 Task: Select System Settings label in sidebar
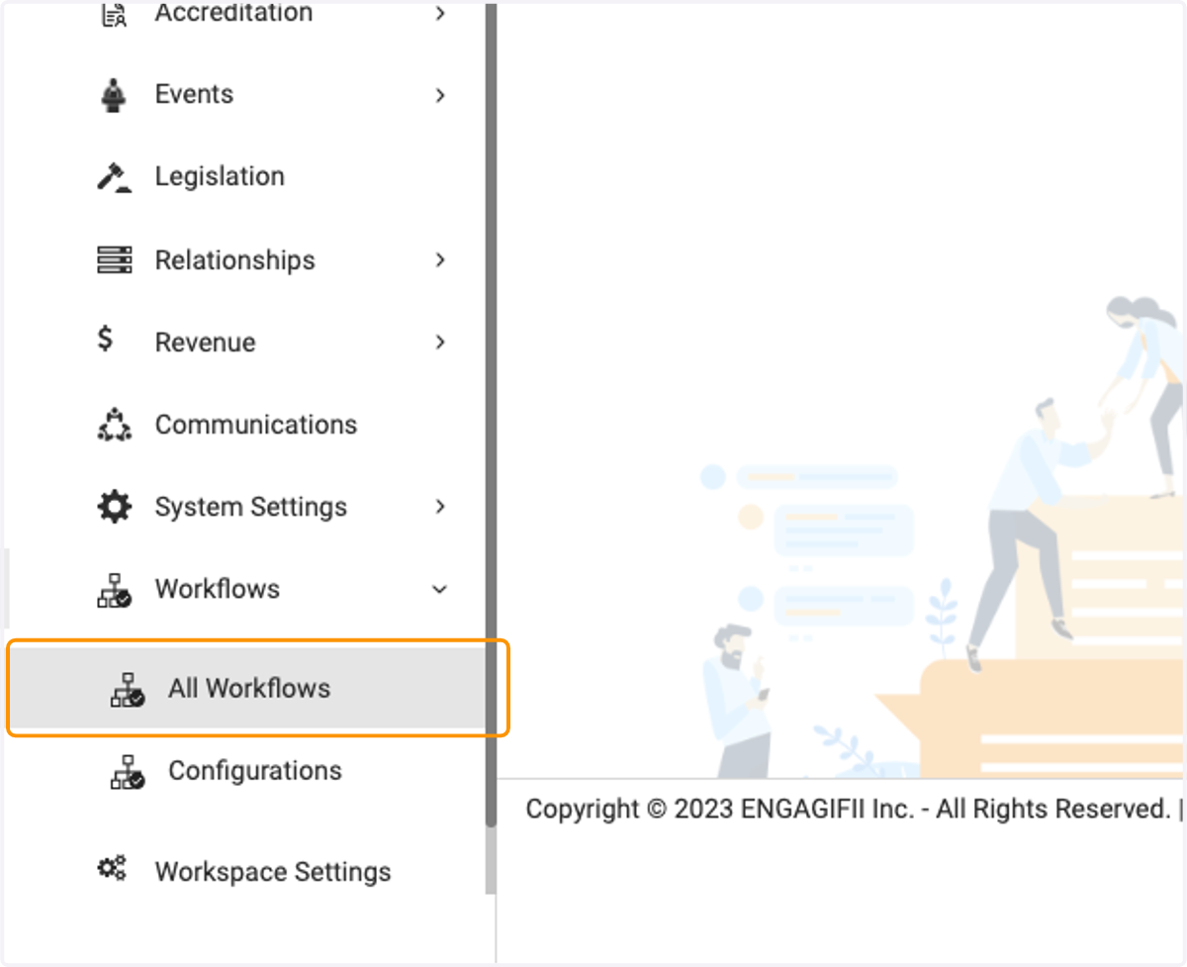click(250, 507)
